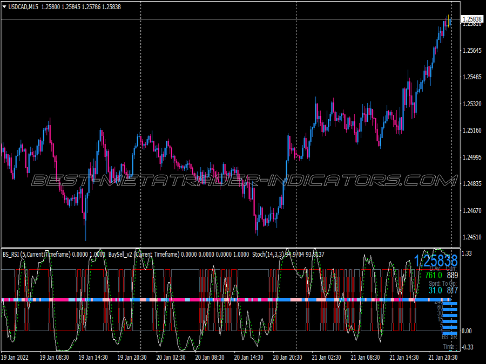Click the 20 Jan 02:30 time axis label
The image size is (486, 364).
[x=171, y=357]
